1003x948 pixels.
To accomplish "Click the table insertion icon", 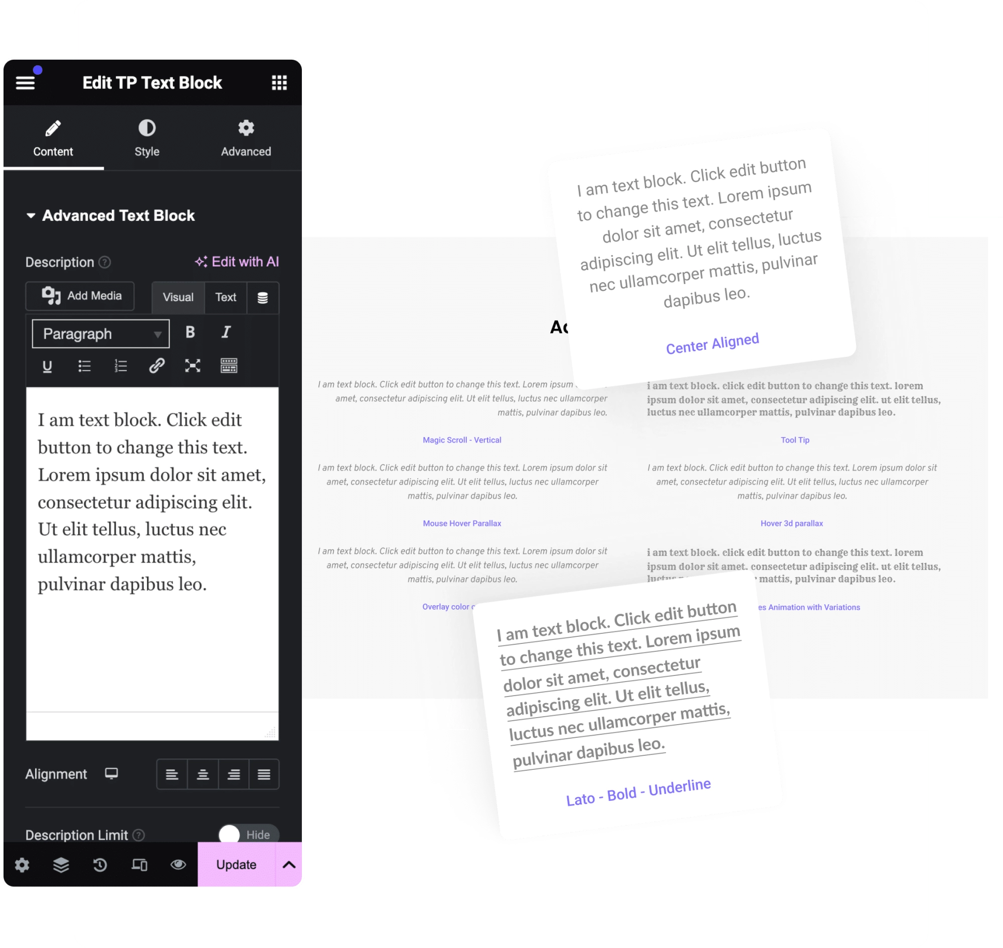I will pyautogui.click(x=230, y=366).
